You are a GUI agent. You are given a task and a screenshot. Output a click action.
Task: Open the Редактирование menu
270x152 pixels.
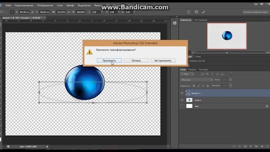click(x=24, y=5)
